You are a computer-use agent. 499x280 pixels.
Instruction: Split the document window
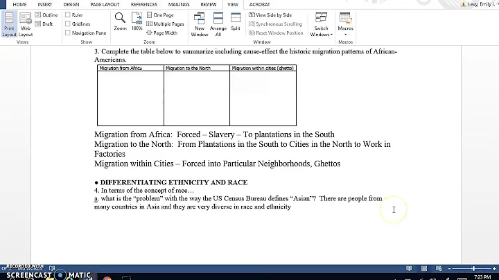coord(236,21)
